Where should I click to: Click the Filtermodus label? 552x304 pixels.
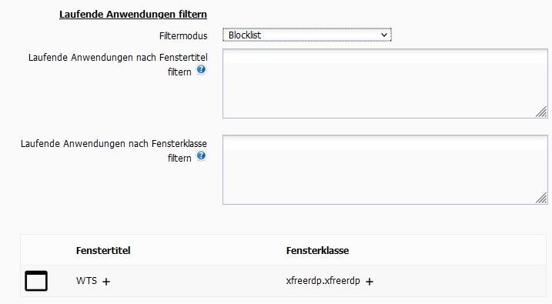[x=183, y=36]
